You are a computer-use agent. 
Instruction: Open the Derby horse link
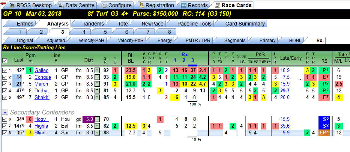pyautogui.click(x=41, y=90)
